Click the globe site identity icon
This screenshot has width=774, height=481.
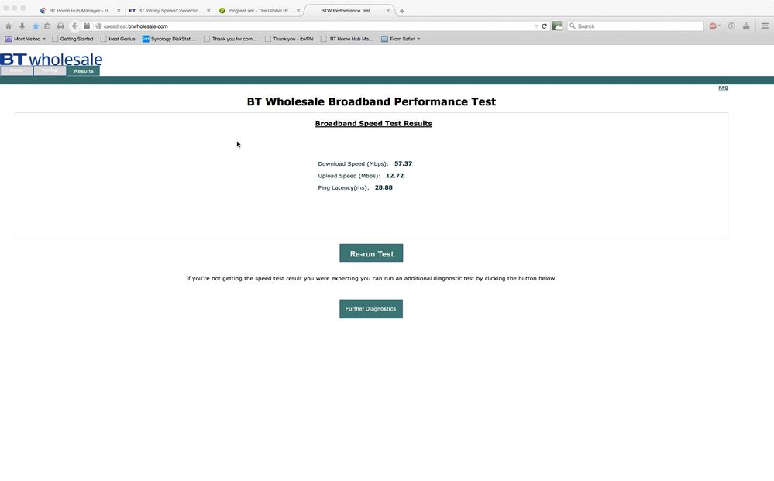(98, 26)
